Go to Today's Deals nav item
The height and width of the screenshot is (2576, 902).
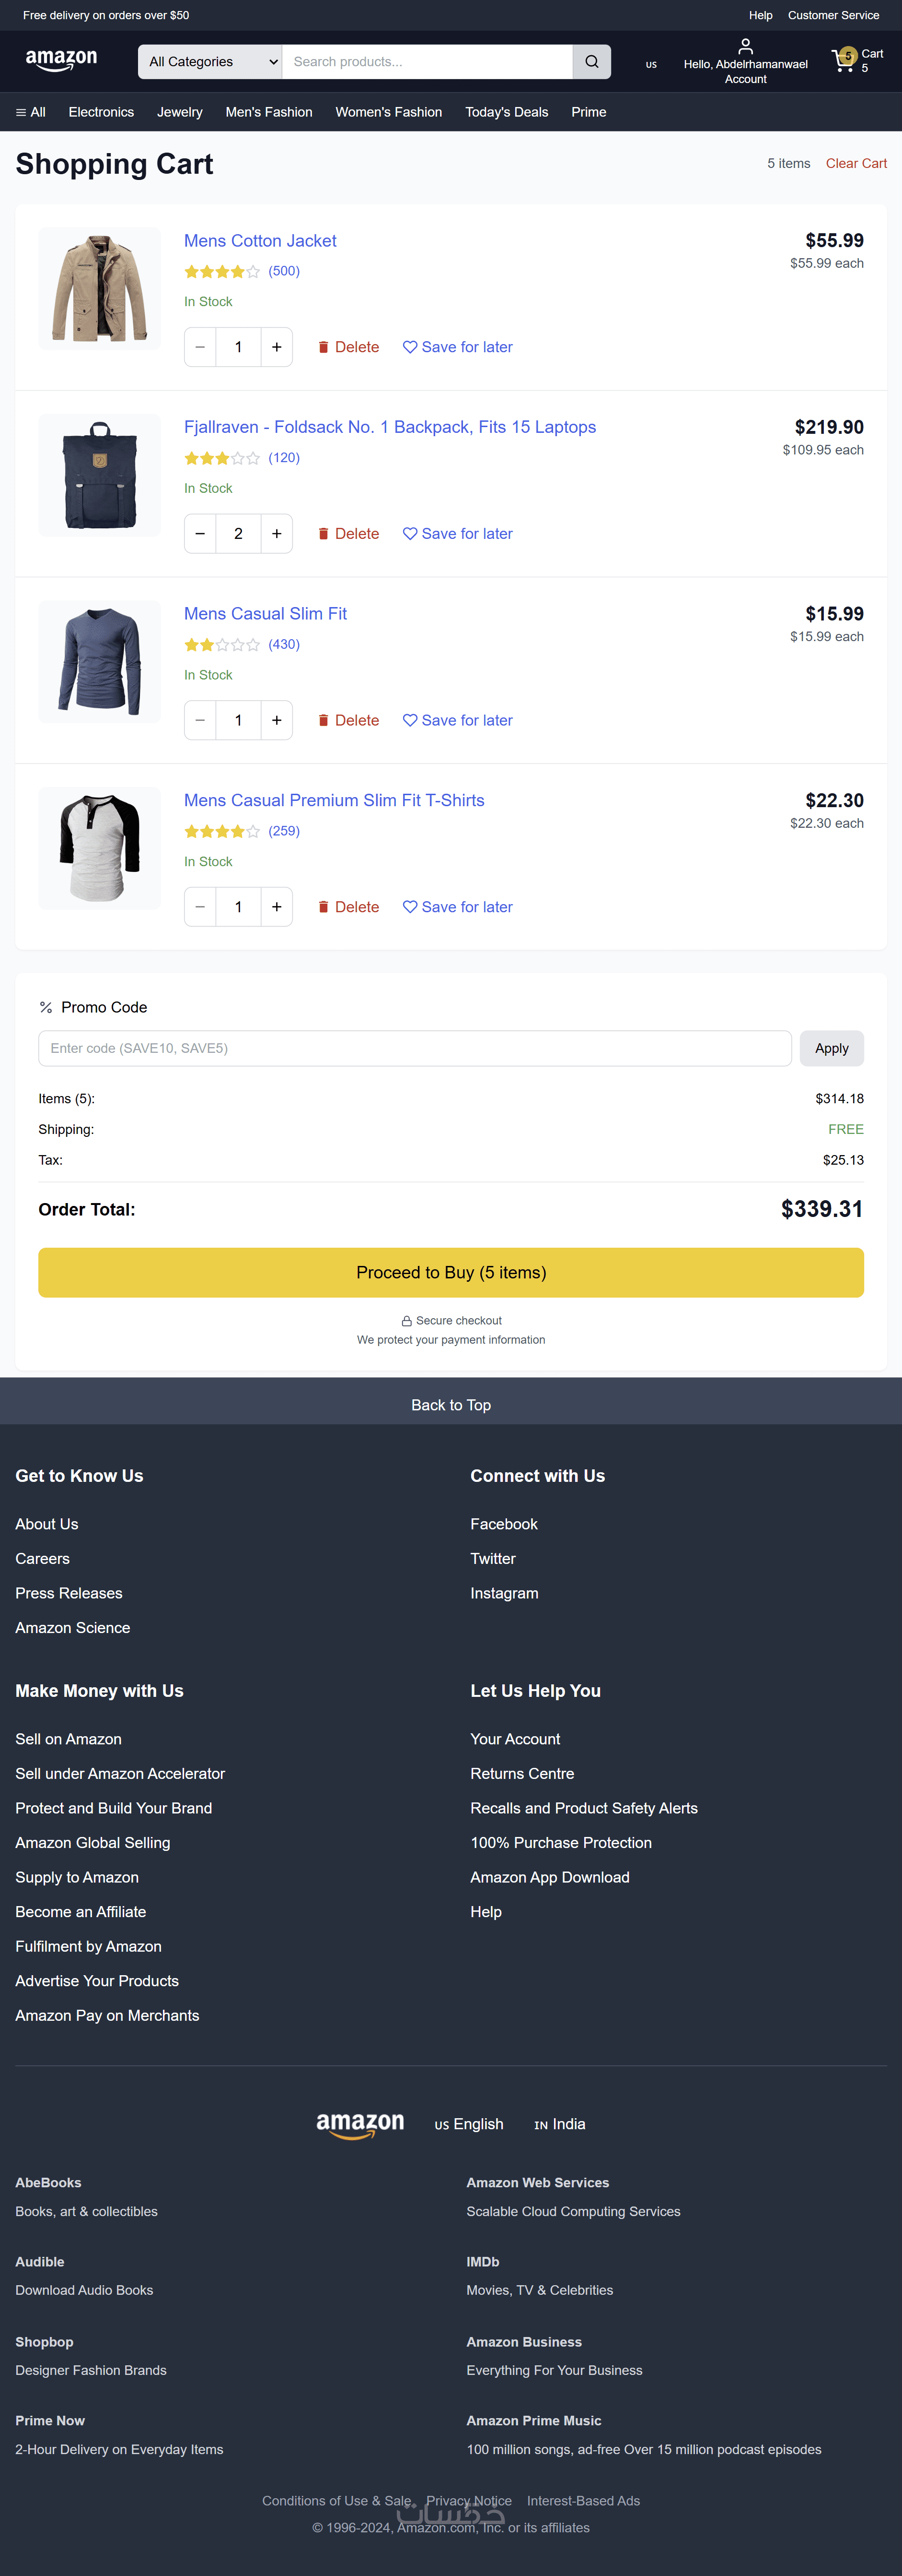coord(507,112)
